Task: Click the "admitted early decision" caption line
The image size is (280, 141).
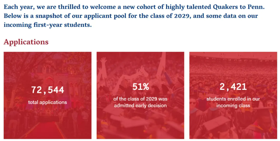Action: point(140,105)
